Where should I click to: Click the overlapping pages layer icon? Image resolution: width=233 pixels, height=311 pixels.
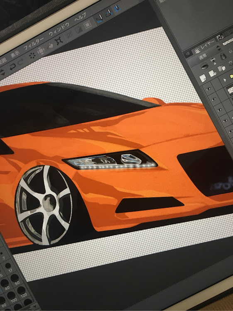point(221,68)
